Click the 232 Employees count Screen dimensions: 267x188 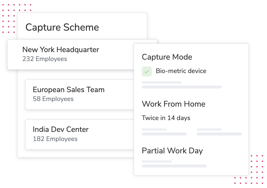(x=45, y=59)
